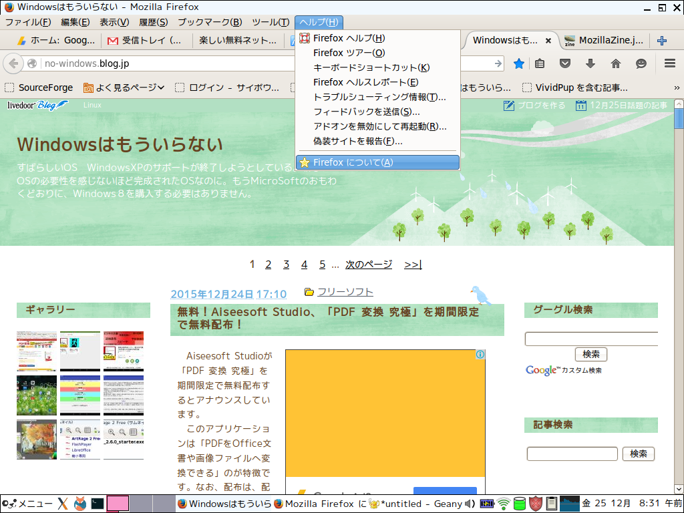The height and width of the screenshot is (513, 684).
Task: Open a new tab with the plus icon
Action: point(662,41)
